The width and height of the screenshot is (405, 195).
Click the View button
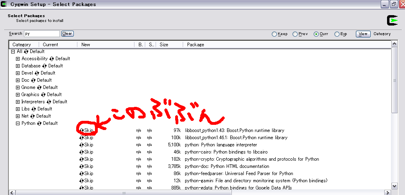pyautogui.click(x=363, y=34)
